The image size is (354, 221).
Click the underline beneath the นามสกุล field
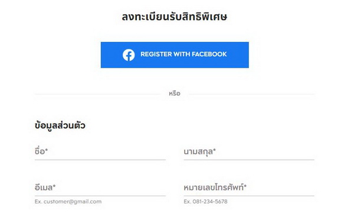(249, 160)
